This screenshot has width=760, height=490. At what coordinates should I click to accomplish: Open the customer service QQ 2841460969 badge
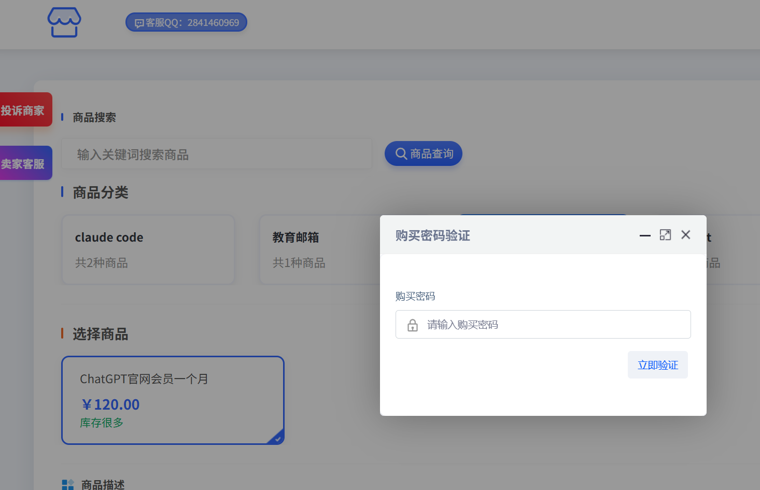click(186, 22)
